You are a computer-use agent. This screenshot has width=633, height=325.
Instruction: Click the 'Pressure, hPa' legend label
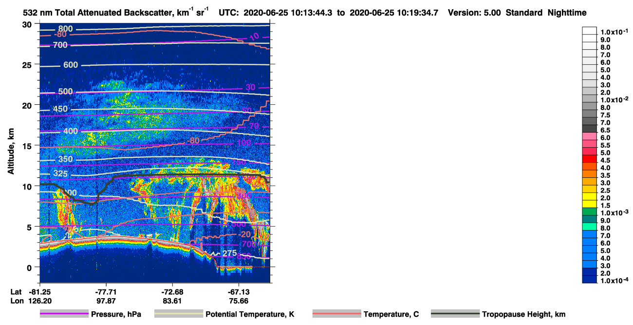pyautogui.click(x=115, y=314)
